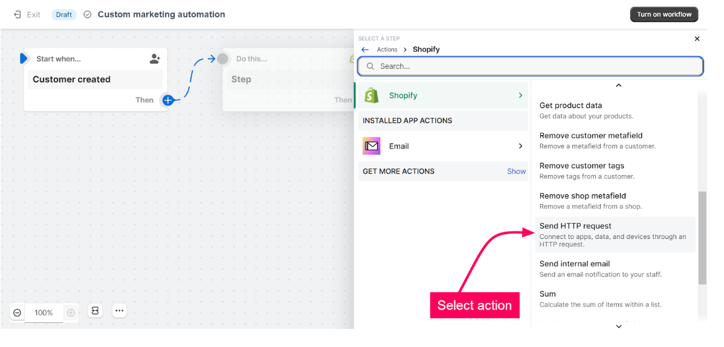Click the action list vertical scrollbar

click(702, 238)
